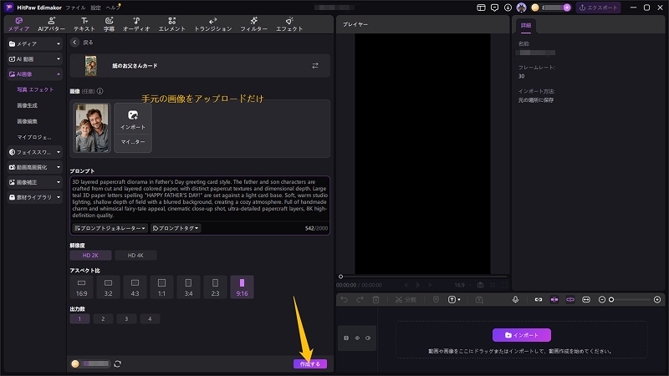The image size is (669, 376).
Task: Click the zoom-out minus icon on timeline
Action: click(601, 300)
